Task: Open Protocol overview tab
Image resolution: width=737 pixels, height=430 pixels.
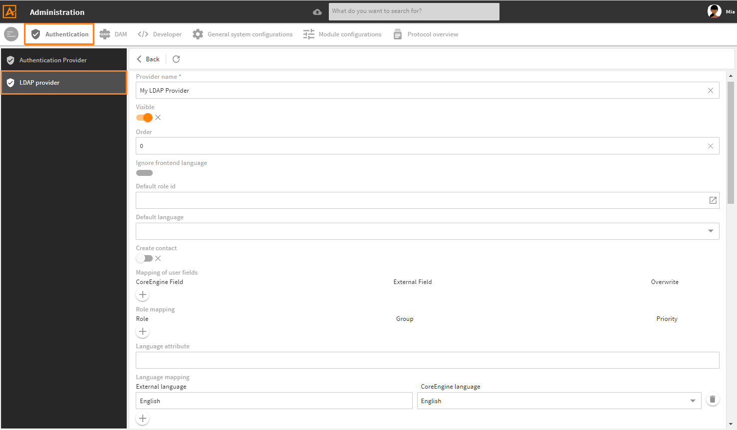Action: coord(426,34)
